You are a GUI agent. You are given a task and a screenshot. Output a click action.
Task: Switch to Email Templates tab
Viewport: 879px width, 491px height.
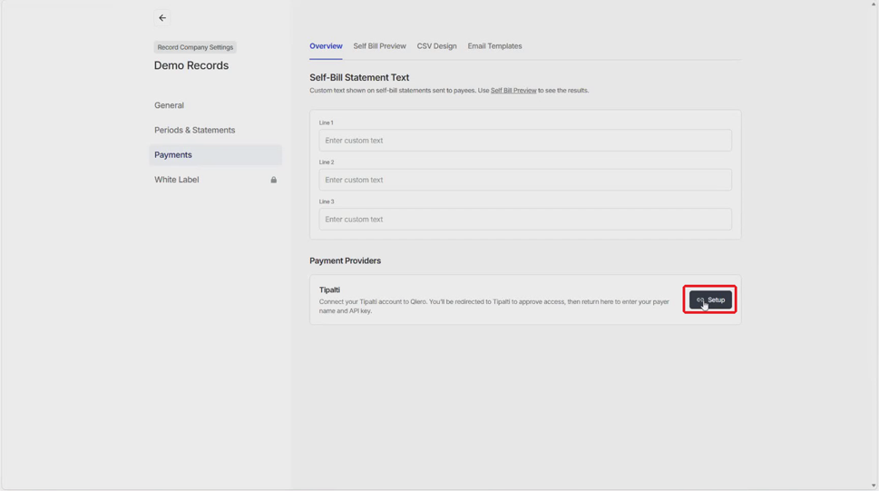[494, 46]
